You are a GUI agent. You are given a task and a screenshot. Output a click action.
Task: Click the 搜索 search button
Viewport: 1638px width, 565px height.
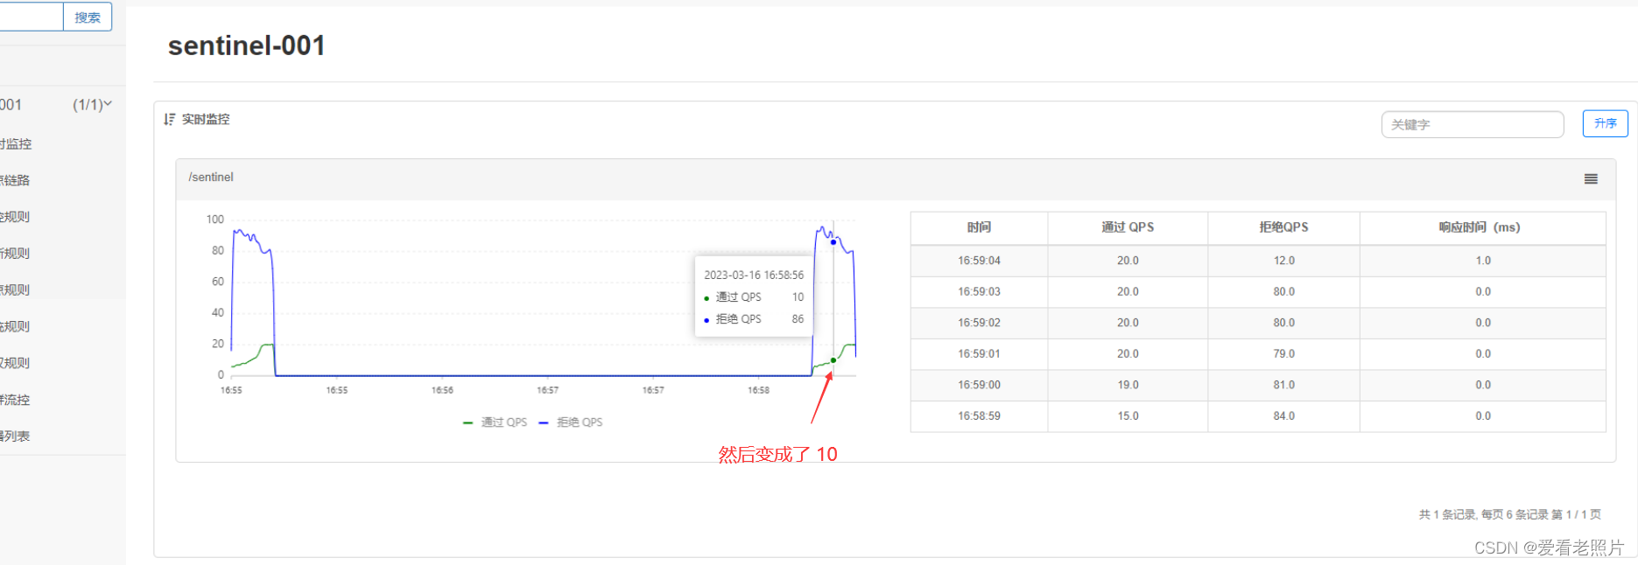click(88, 17)
